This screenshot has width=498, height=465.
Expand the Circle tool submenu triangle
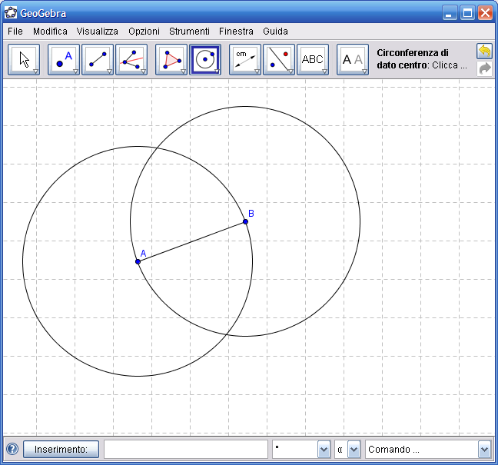click(217, 71)
